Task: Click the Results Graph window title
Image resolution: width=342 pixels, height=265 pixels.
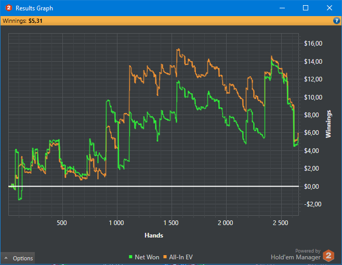Action: 34,8
